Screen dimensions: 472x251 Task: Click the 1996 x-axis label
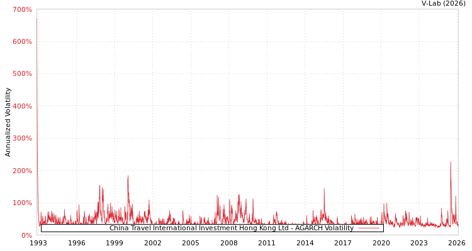[76, 243]
